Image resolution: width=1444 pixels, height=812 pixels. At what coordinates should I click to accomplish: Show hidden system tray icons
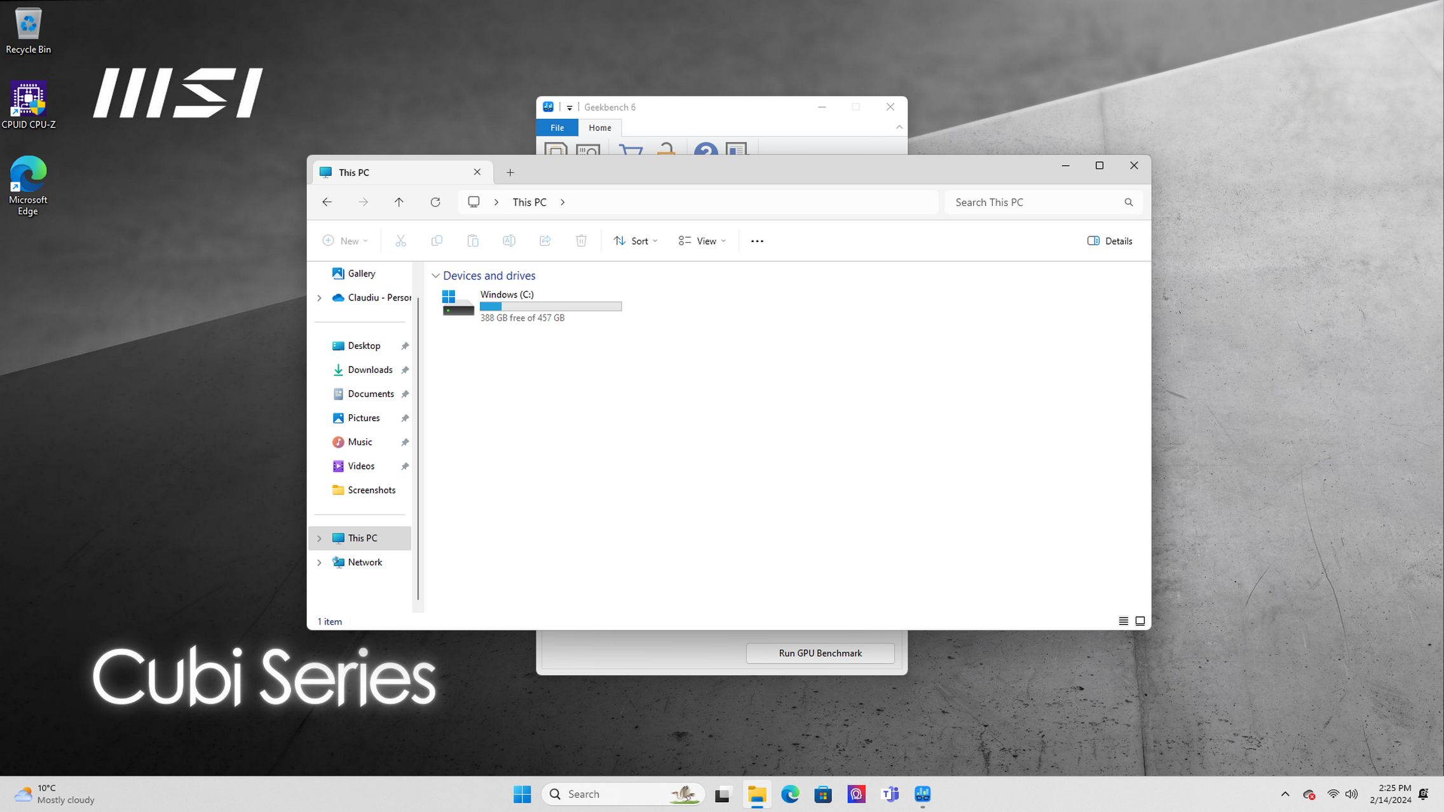click(x=1285, y=794)
